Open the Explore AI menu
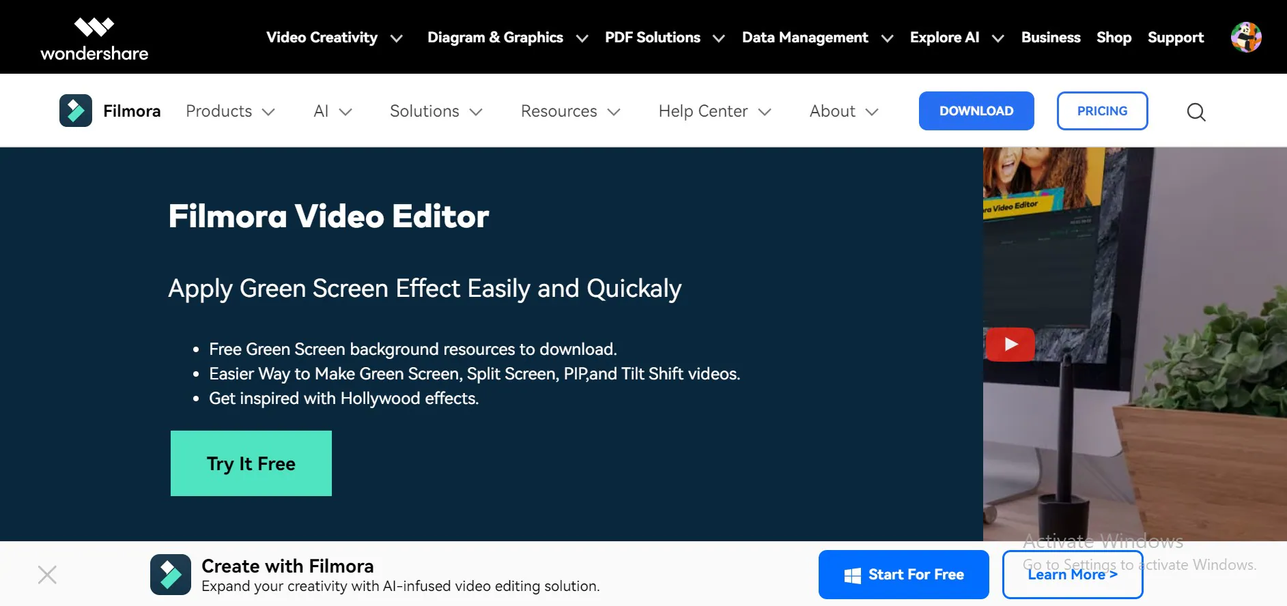 tap(944, 38)
